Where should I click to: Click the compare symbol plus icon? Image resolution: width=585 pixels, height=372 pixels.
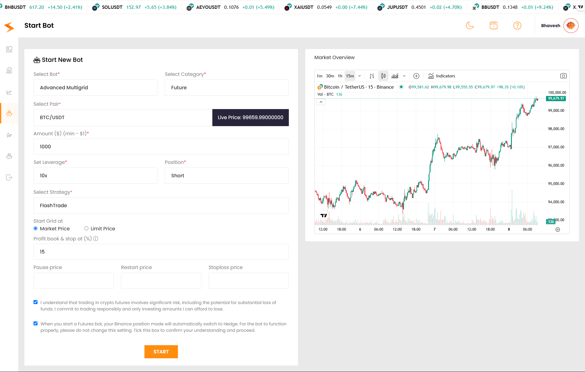[x=416, y=76]
